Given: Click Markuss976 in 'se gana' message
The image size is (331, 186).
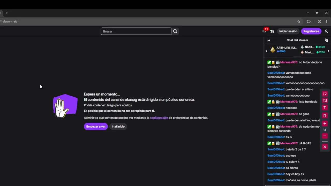Looking at the screenshot, I should click(289, 114).
